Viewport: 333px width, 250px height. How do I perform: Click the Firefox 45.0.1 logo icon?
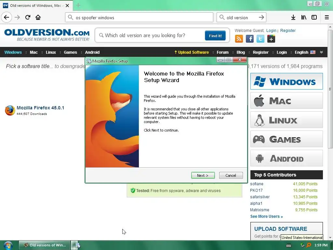10,110
